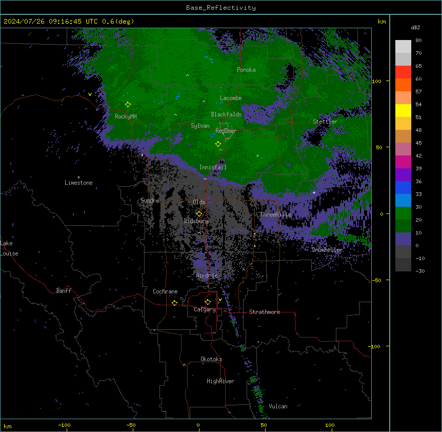Click the yellow diamond marker above the Calgary label
Image resolution: width=442 pixels, height=432 pixels.
click(x=208, y=302)
